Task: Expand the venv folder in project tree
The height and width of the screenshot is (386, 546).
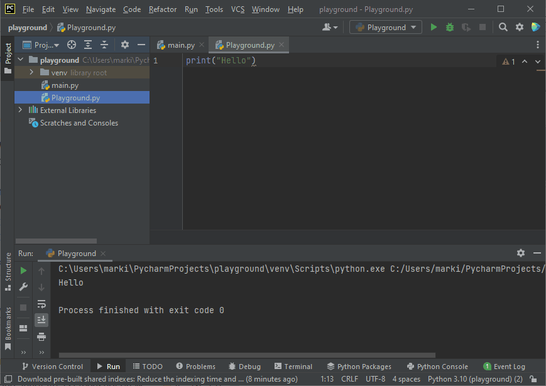Action: pos(31,73)
